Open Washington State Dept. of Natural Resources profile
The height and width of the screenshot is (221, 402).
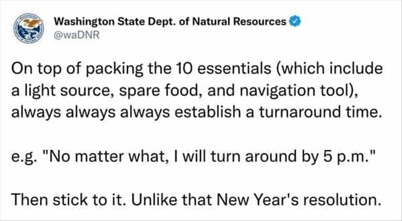pos(170,22)
